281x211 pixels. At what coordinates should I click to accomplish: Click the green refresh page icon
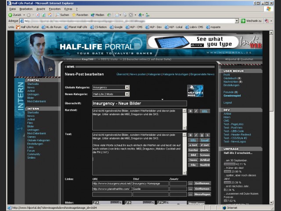[43, 15]
